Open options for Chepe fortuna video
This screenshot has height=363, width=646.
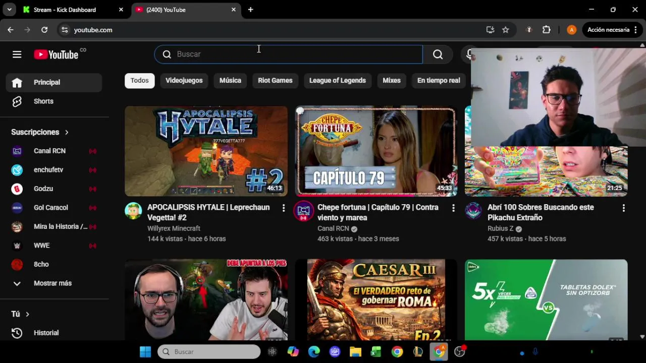(453, 208)
